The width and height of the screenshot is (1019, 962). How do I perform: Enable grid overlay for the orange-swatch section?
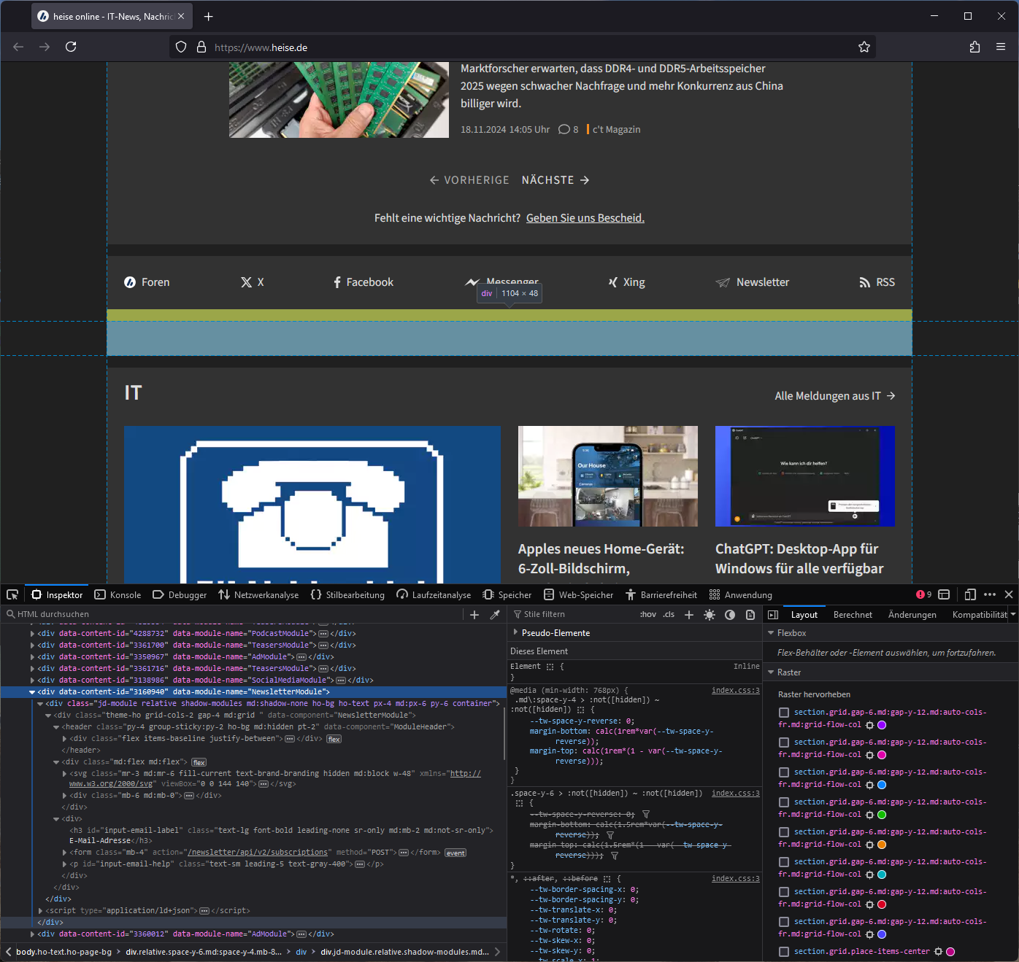coord(784,832)
